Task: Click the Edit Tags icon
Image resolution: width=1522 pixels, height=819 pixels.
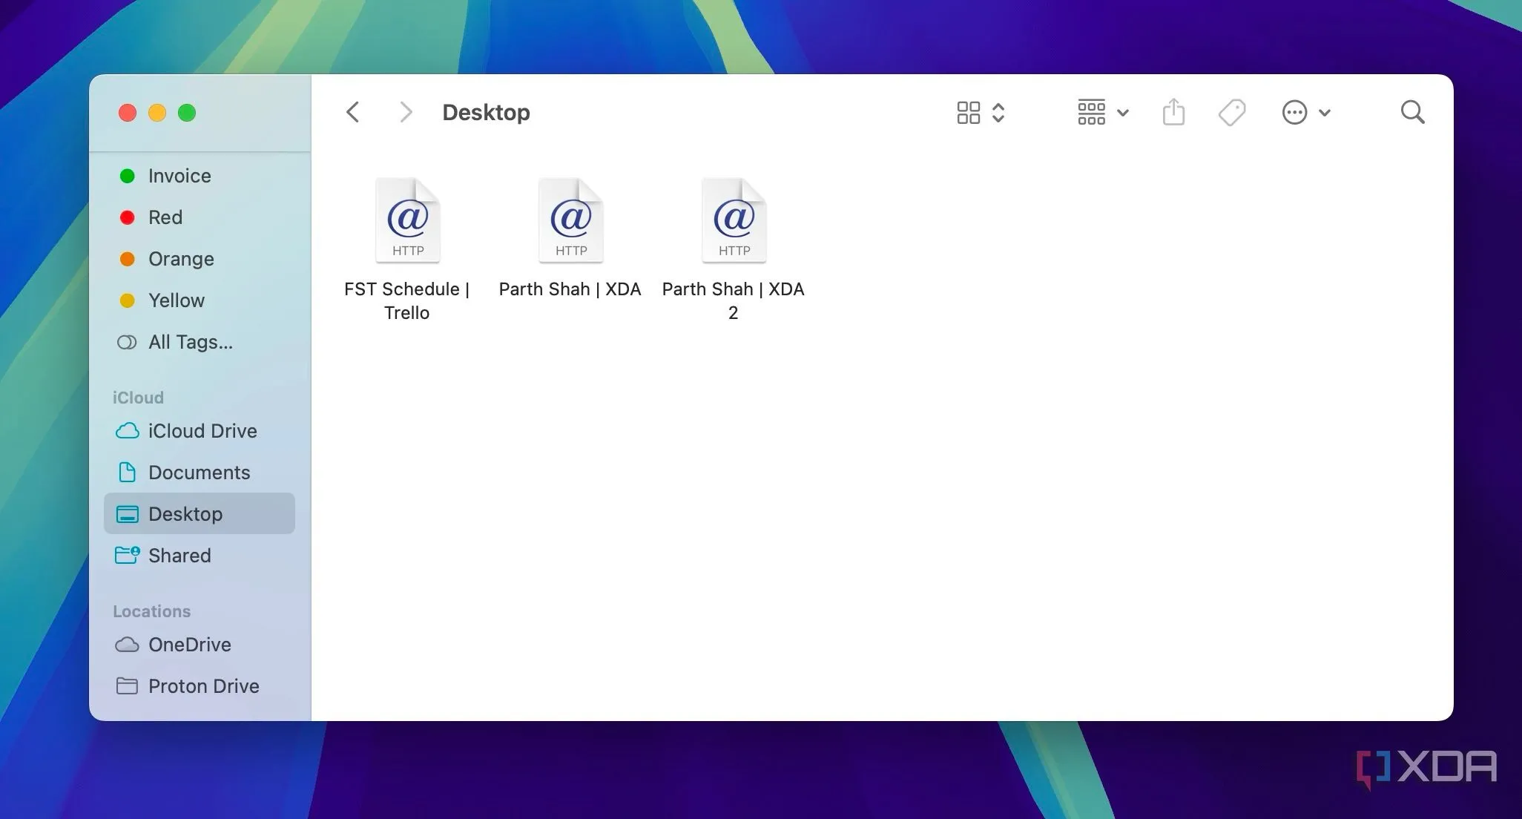Action: pyautogui.click(x=1232, y=113)
